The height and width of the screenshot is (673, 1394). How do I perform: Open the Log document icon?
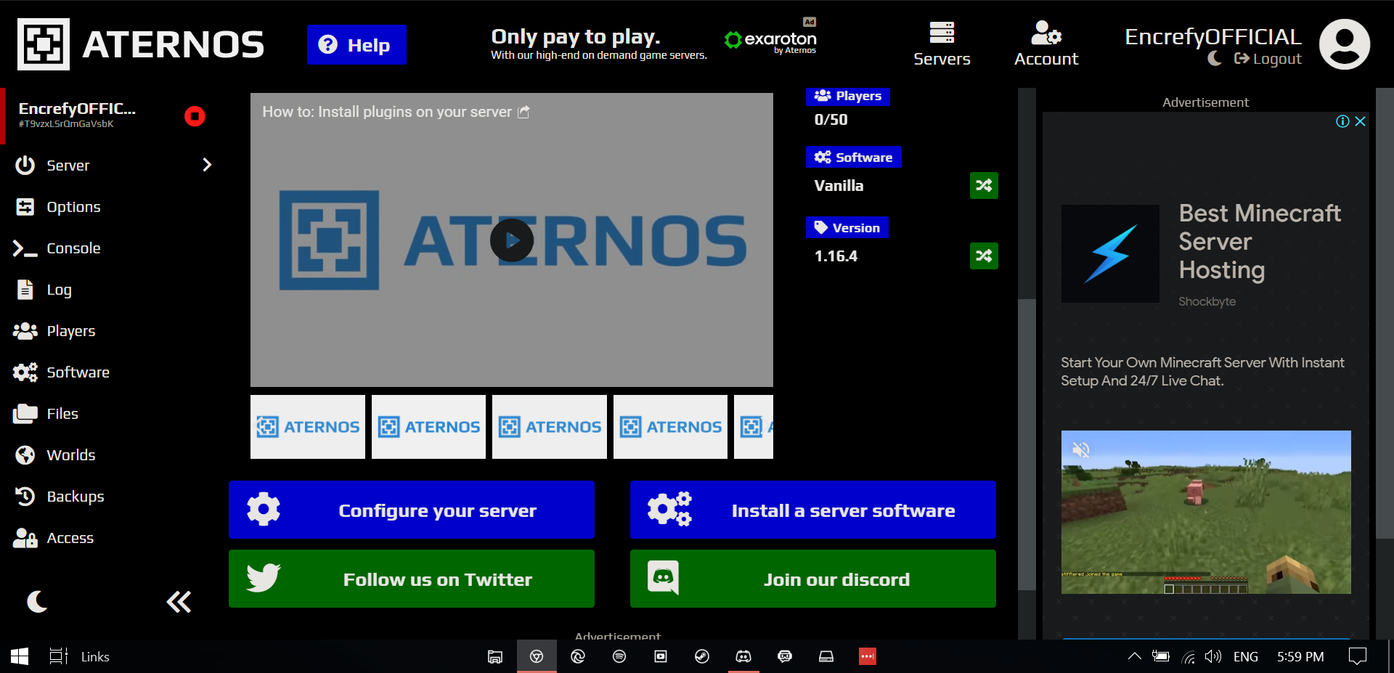pyautogui.click(x=25, y=290)
